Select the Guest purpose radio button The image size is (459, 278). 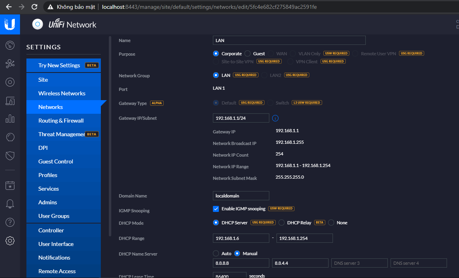click(248, 54)
